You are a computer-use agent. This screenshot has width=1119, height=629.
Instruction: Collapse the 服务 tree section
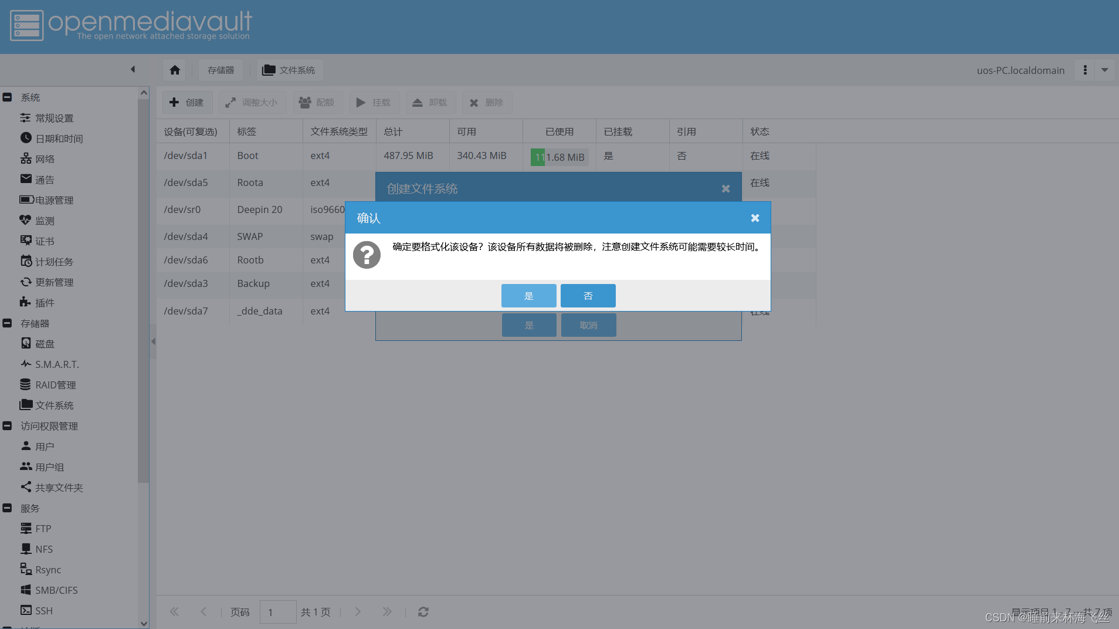pyautogui.click(x=7, y=508)
